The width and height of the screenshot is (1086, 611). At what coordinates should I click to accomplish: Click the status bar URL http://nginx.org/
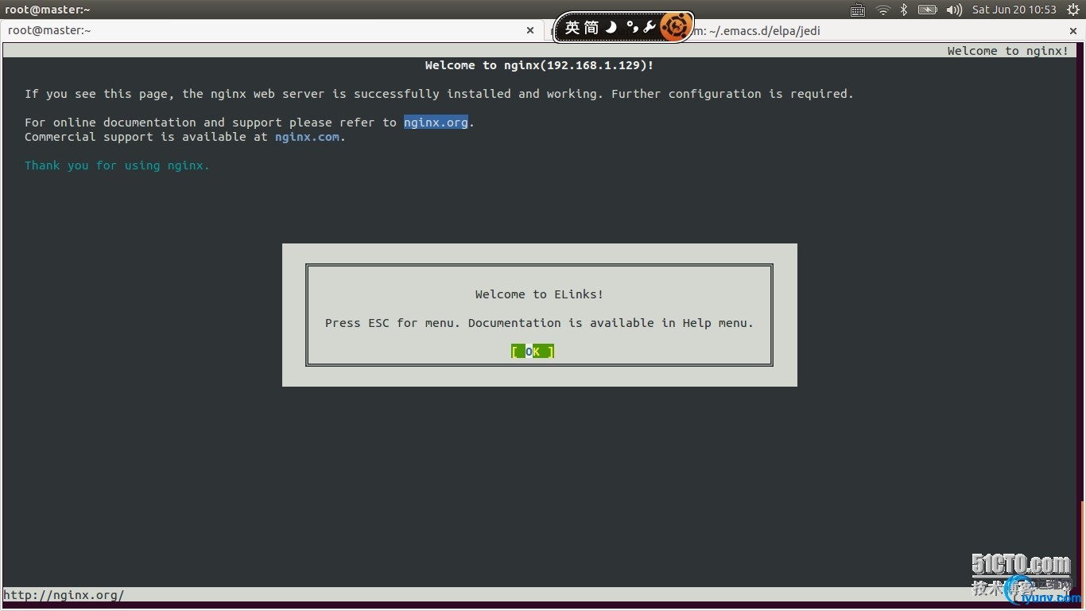tap(64, 595)
